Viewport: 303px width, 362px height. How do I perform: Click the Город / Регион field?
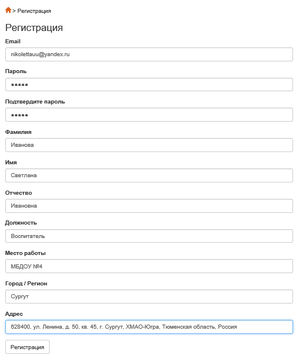pos(149,297)
